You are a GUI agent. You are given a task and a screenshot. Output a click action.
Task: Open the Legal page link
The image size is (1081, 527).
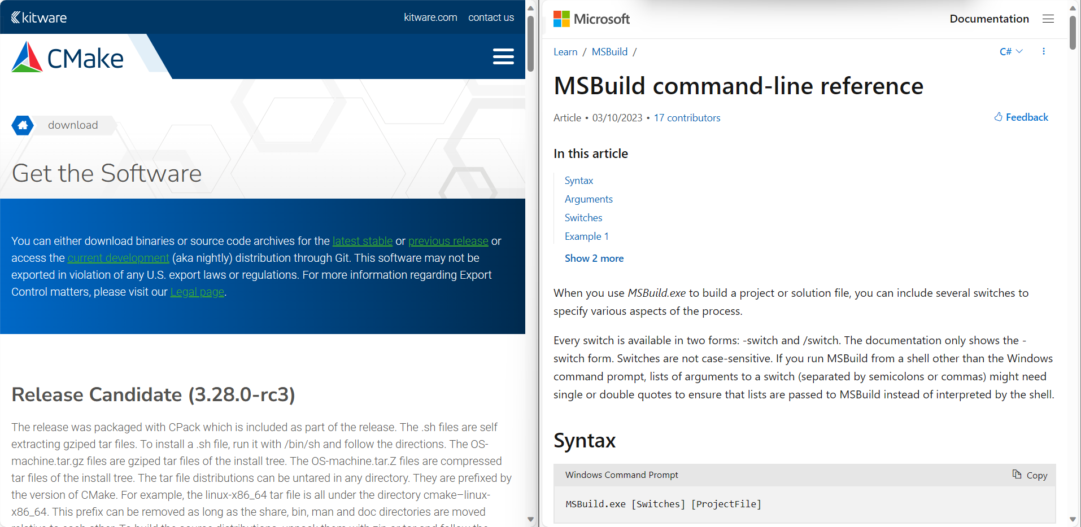(x=197, y=292)
